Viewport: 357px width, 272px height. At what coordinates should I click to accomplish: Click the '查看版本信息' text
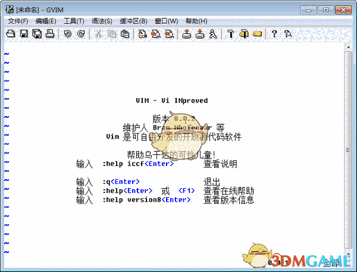point(228,200)
